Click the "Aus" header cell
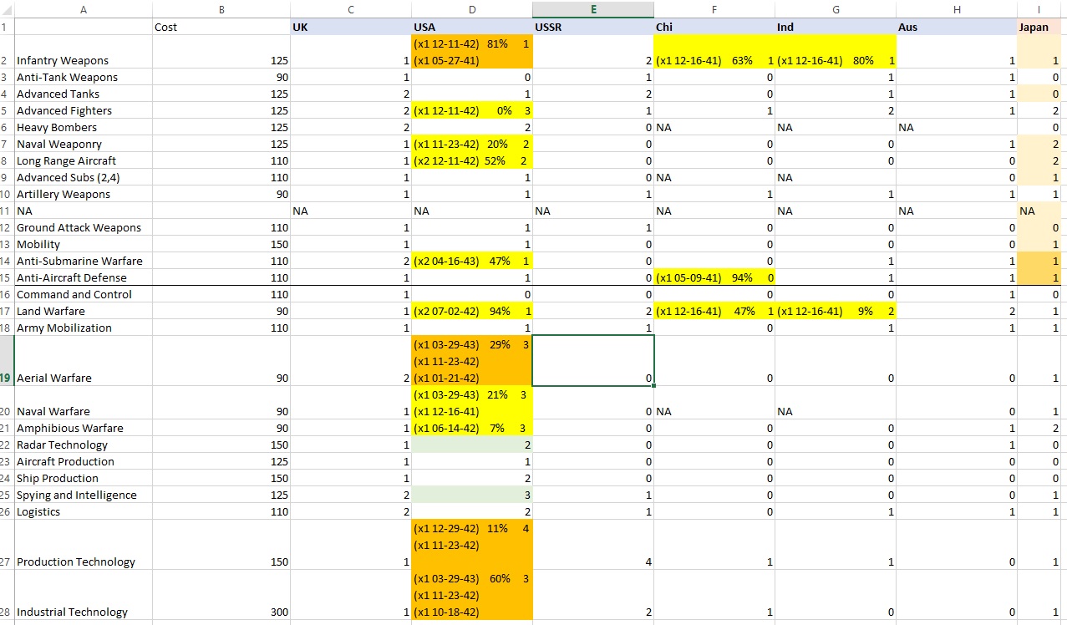Image resolution: width=1067 pixels, height=625 pixels. click(x=956, y=27)
